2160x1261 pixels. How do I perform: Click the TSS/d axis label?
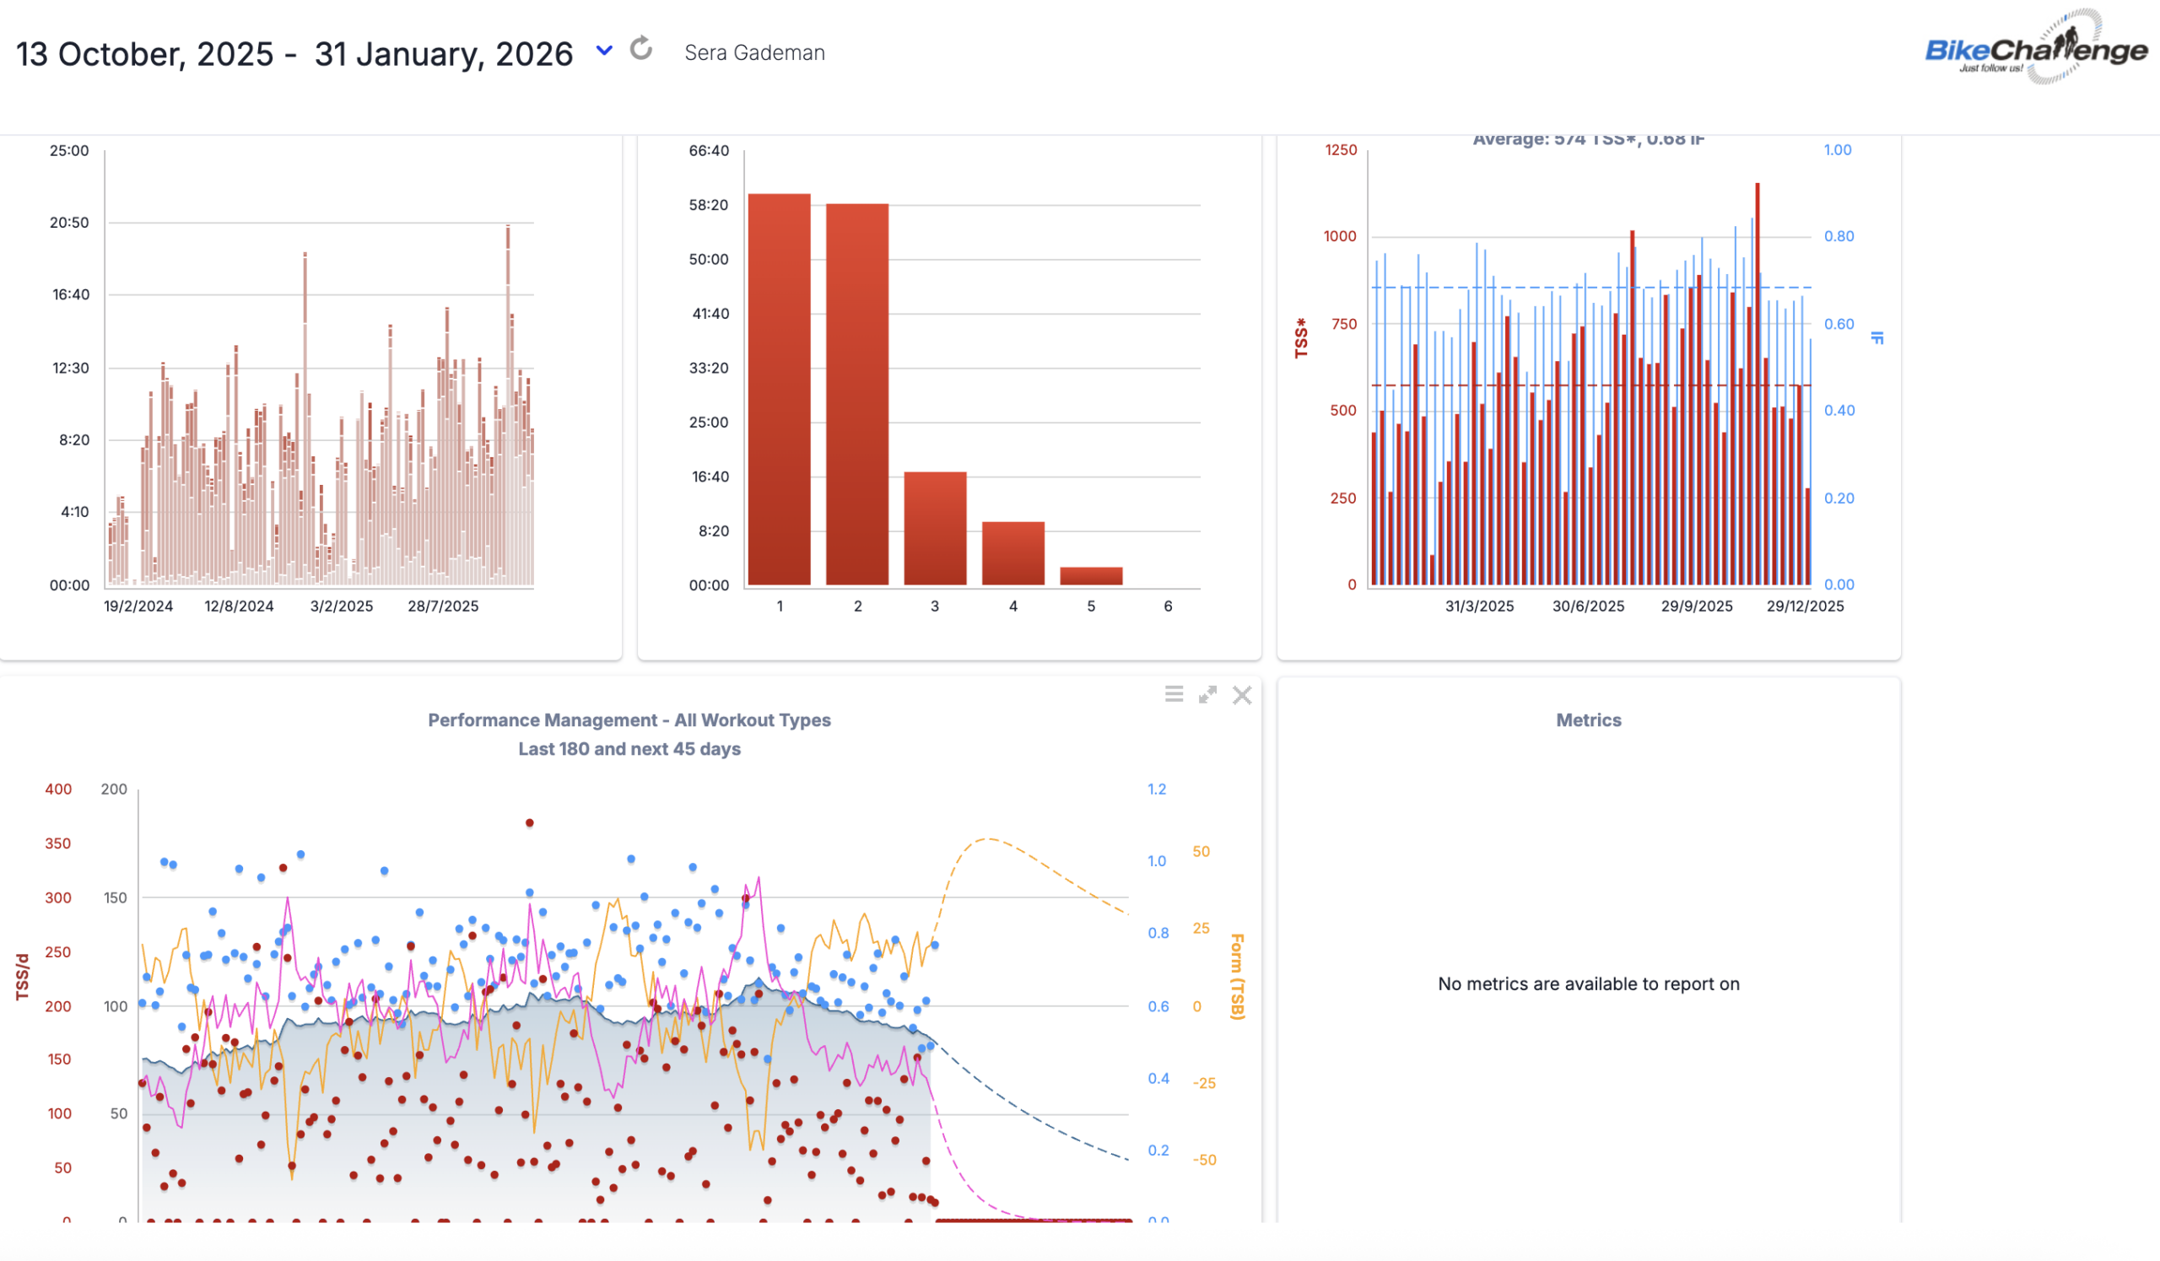(x=22, y=978)
